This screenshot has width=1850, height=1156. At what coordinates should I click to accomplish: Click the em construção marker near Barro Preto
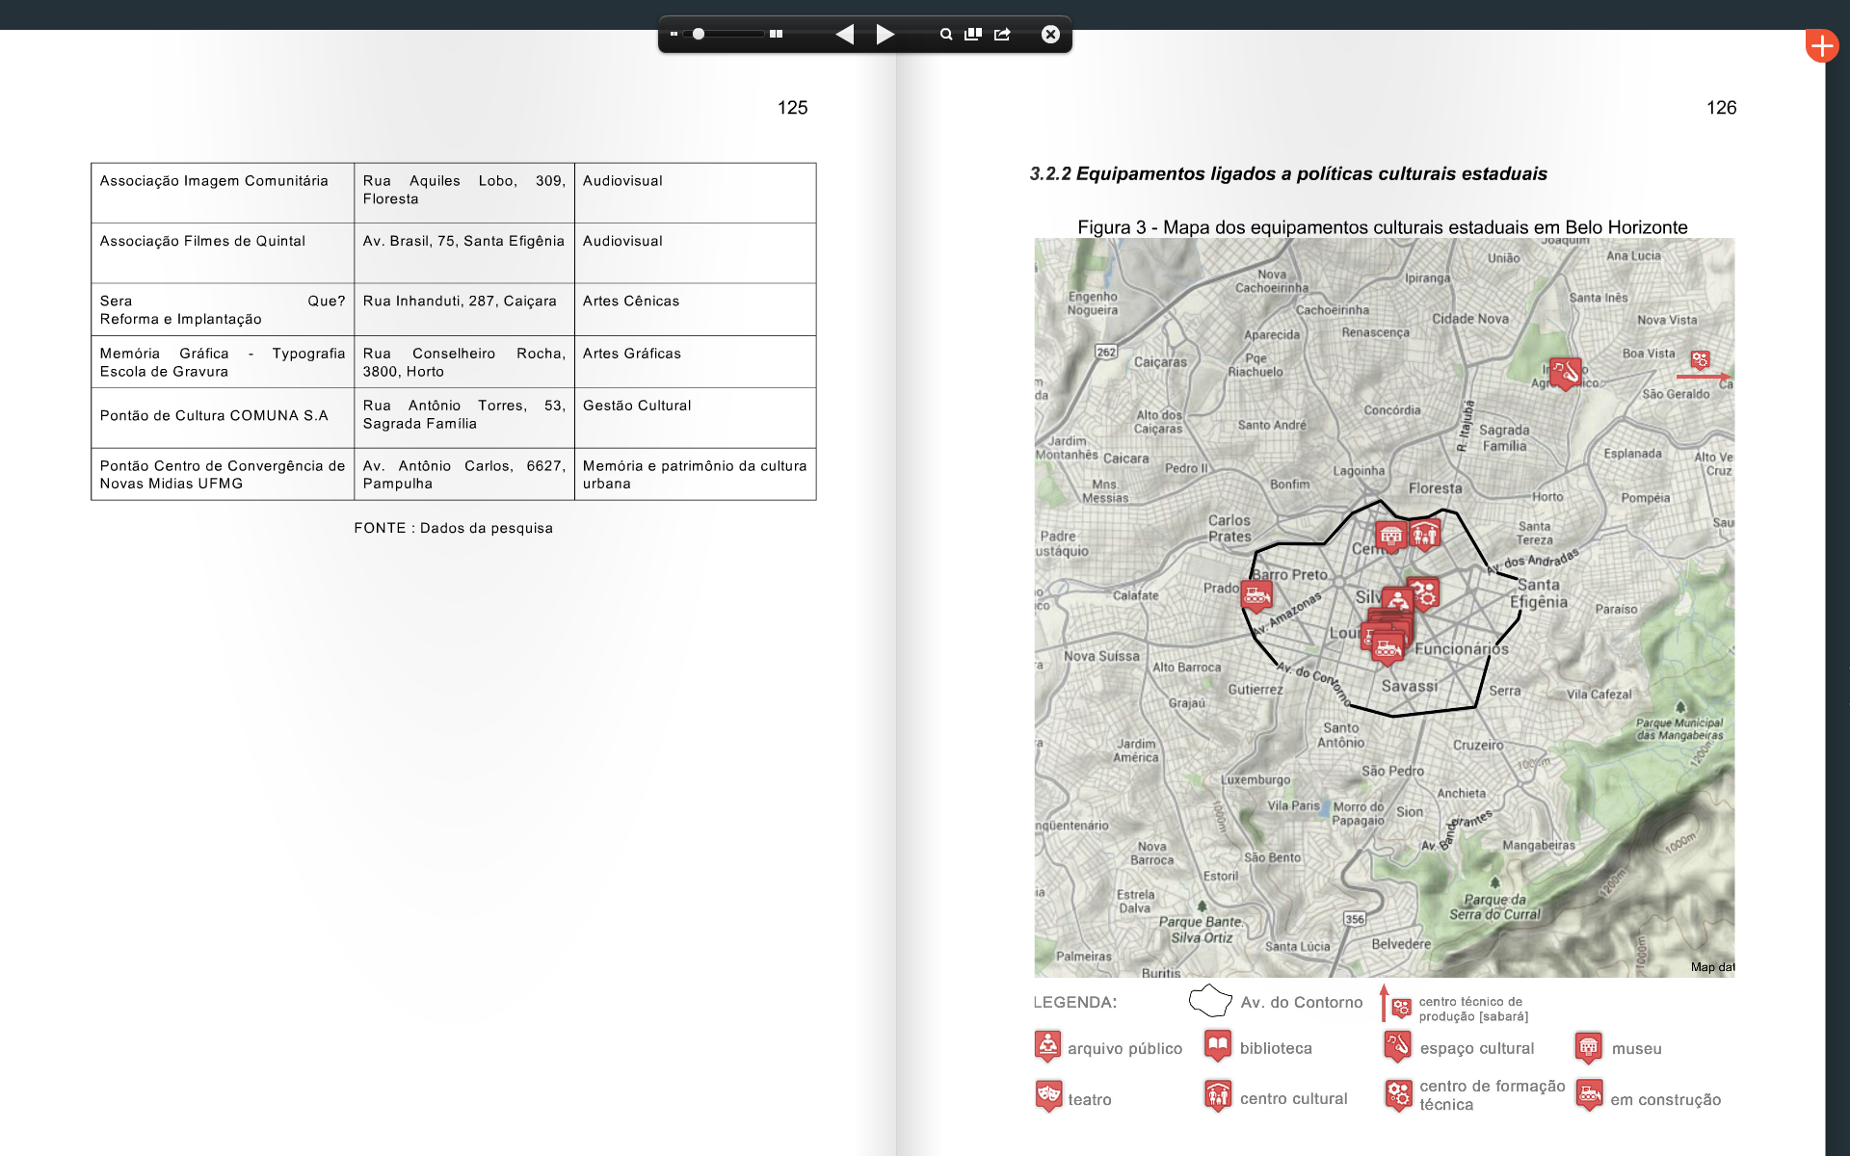pos(1255,595)
